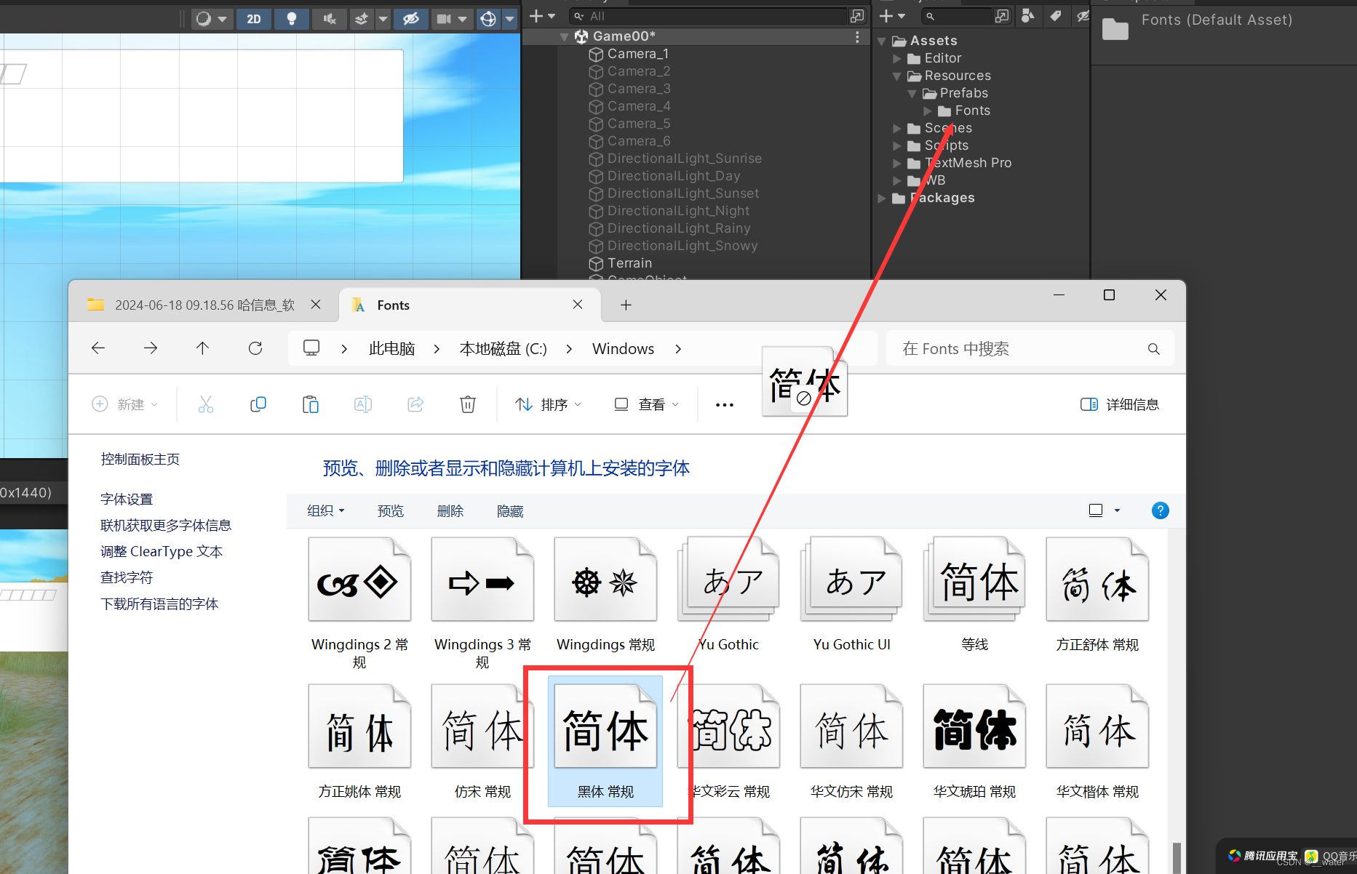Open 调整 ClearType 文本 link
This screenshot has width=1357, height=874.
162,552
